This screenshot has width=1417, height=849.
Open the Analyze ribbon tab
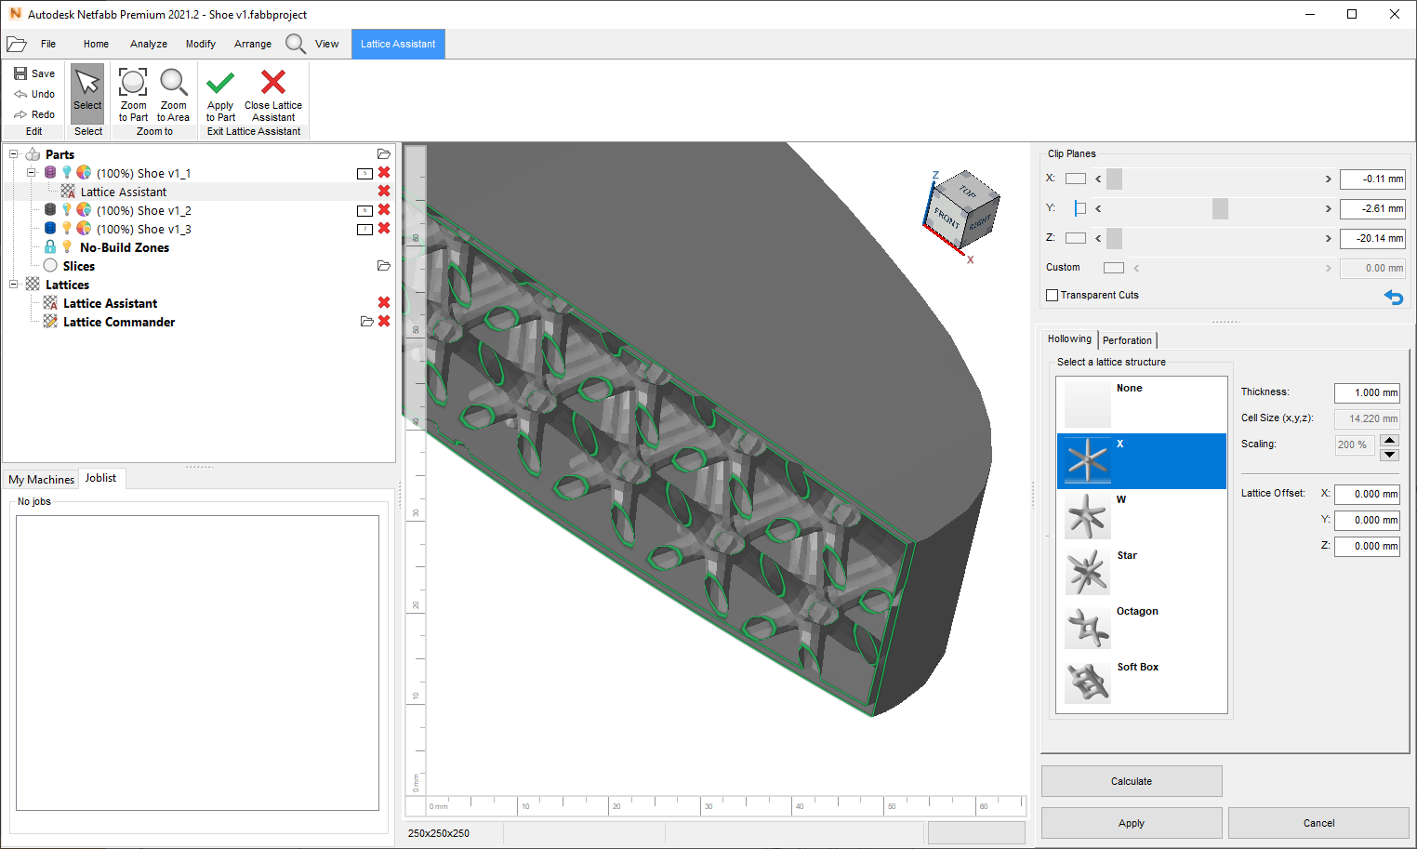(149, 44)
